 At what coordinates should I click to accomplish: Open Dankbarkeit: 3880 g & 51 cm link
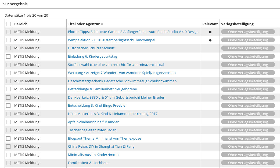coord(116,97)
